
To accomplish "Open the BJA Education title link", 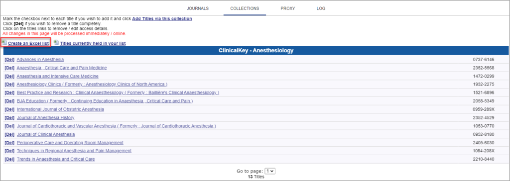I will (x=105, y=101).
